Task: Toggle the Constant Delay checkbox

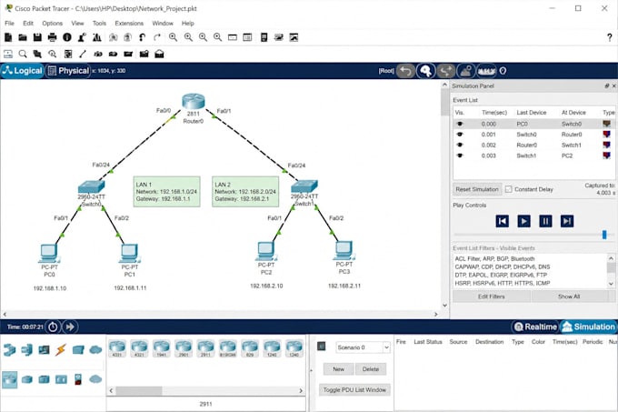Action: click(x=508, y=189)
